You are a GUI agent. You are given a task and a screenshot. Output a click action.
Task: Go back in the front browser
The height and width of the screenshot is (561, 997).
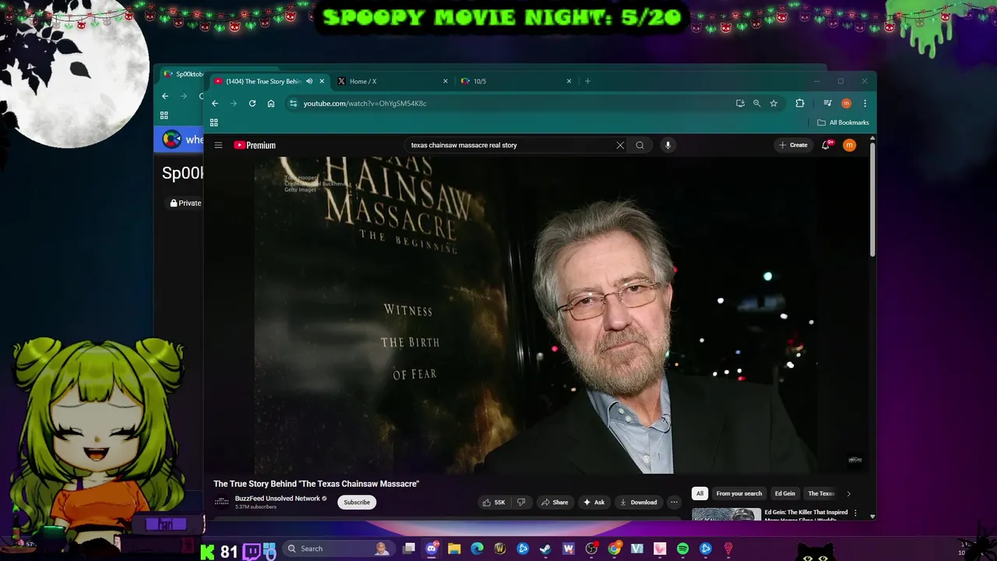(x=215, y=103)
